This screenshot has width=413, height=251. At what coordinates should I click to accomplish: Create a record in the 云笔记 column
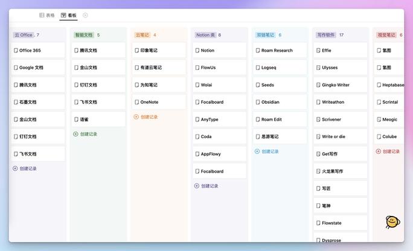pyautogui.click(x=146, y=117)
